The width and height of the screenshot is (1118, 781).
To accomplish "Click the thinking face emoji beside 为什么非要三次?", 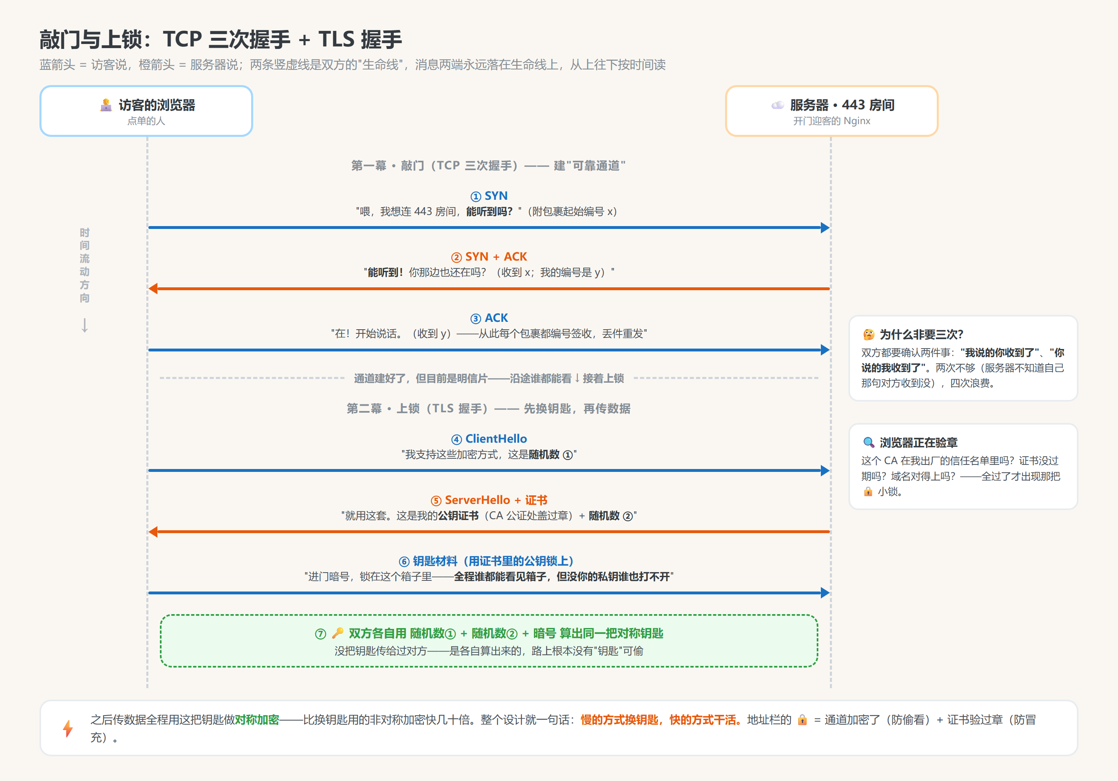I will tap(869, 335).
